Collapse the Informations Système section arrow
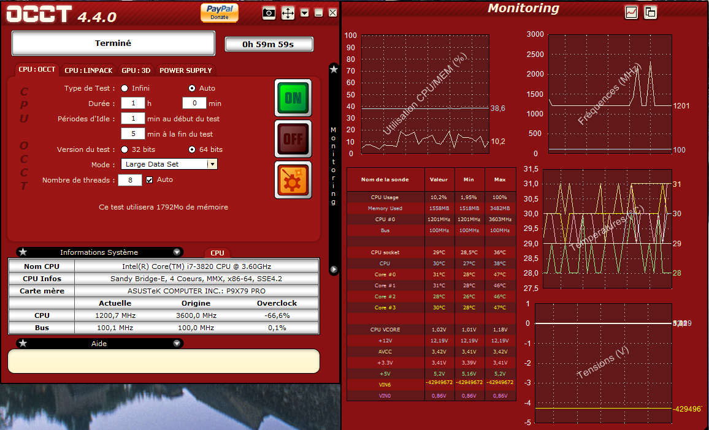Viewport: 709px width, 430px height. coord(177,252)
